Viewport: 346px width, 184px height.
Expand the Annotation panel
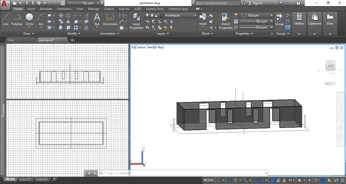click(x=109, y=33)
